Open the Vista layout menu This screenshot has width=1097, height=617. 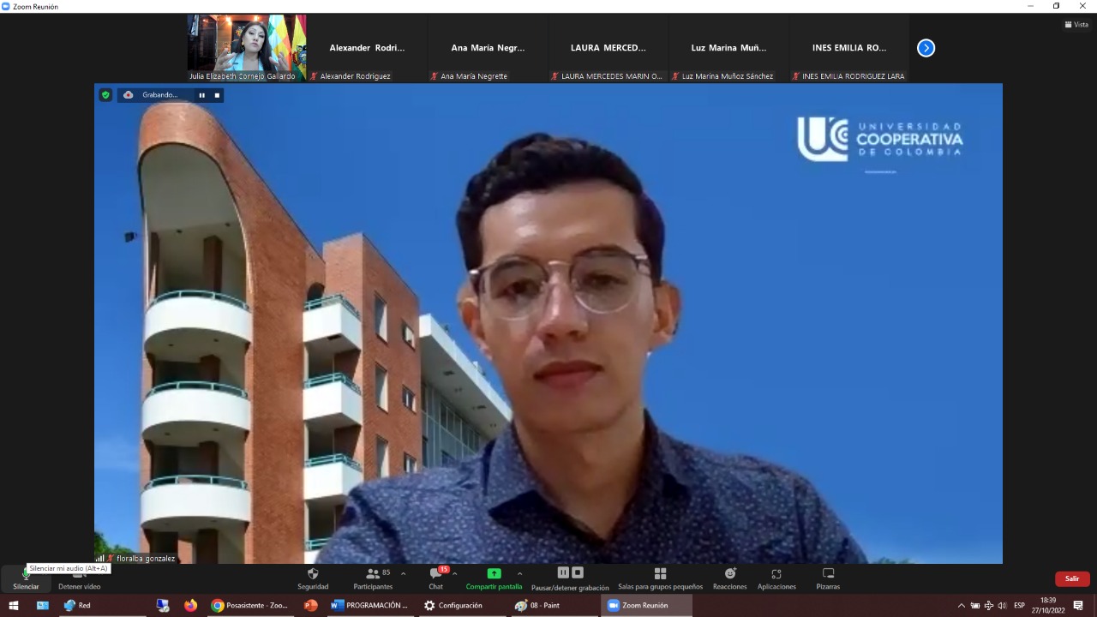1076,25
